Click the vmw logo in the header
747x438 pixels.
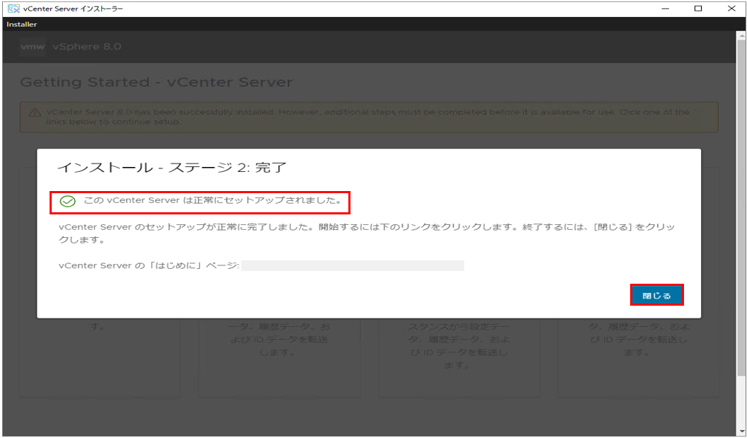33,47
